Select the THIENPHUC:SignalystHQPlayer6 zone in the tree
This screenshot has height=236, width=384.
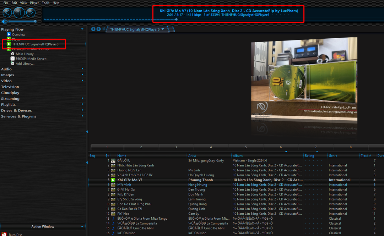pyautogui.click(x=35, y=44)
